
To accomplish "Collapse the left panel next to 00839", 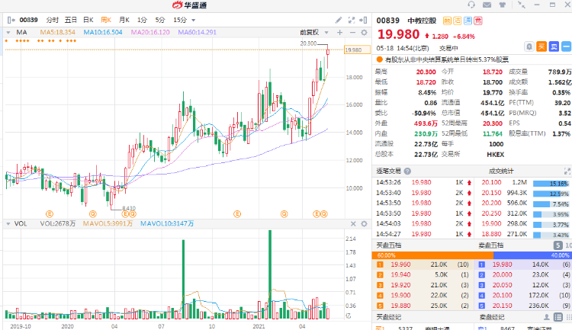I will pyautogui.click(x=11, y=20).
